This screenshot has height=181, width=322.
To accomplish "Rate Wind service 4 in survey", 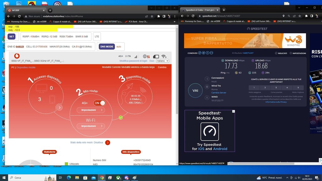I will 287,88.
